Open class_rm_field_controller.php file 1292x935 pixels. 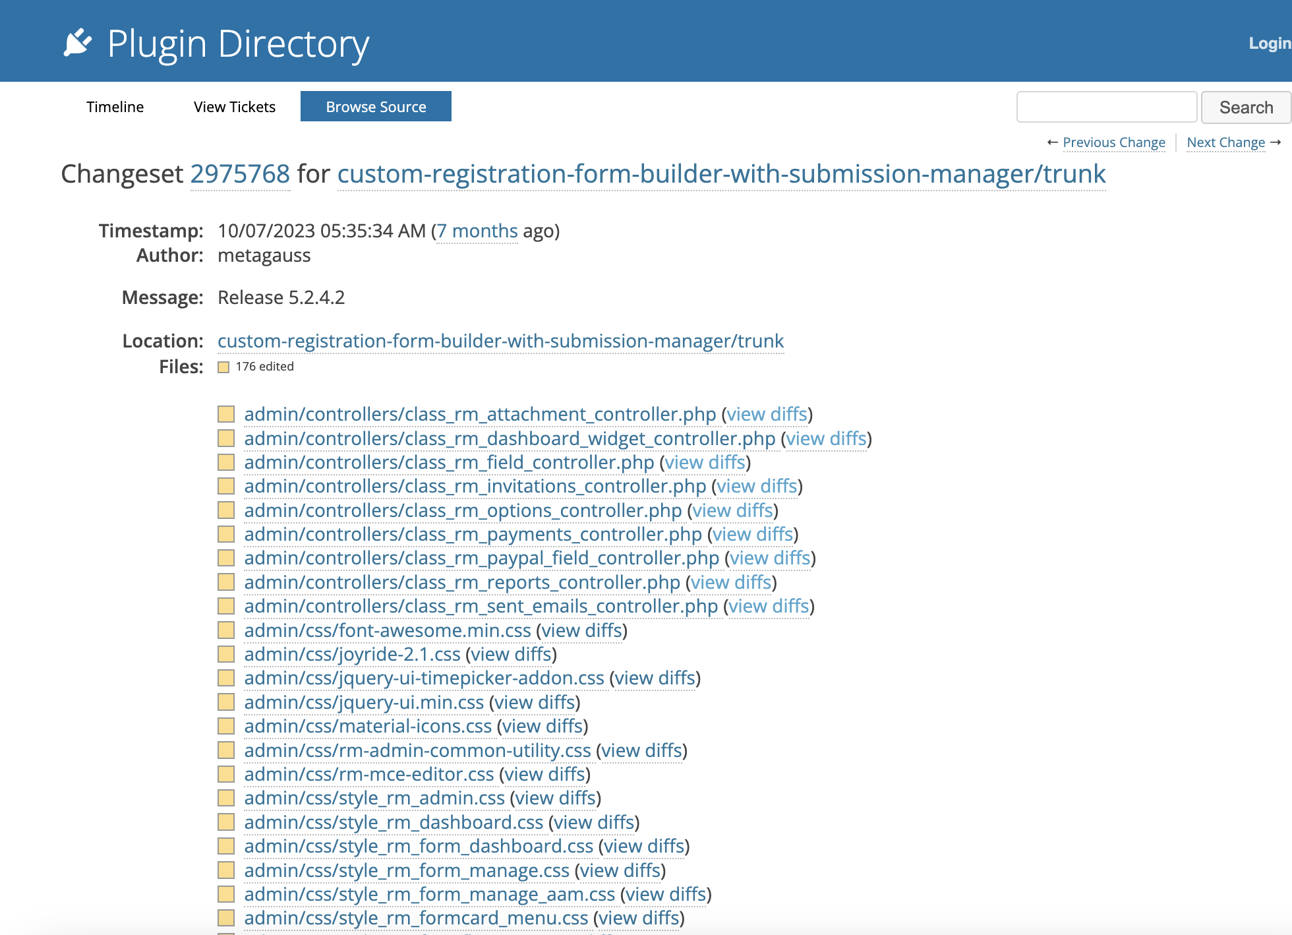(x=449, y=462)
